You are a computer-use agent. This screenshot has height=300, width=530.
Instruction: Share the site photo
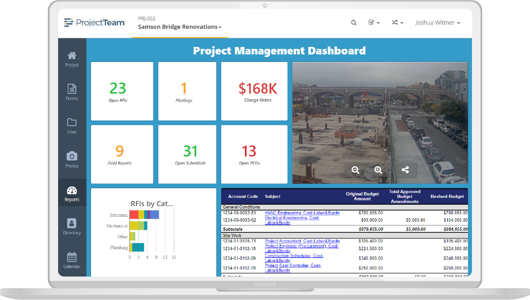click(405, 169)
